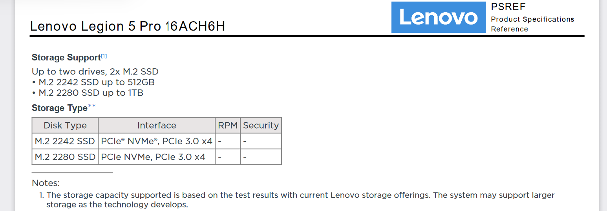Click the PCIe NVMe, PCIe 3.0 x4 cell with registered marks
Image resolution: width=607 pixels, height=211 pixels.
157,141
